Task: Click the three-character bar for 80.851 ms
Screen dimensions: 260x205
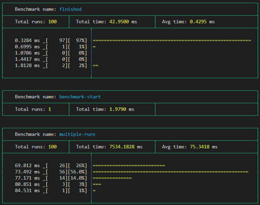Action: pyautogui.click(x=97, y=184)
